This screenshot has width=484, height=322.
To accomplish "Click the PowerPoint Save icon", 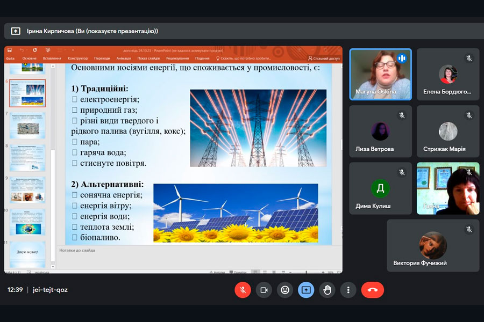I will pos(10,50).
